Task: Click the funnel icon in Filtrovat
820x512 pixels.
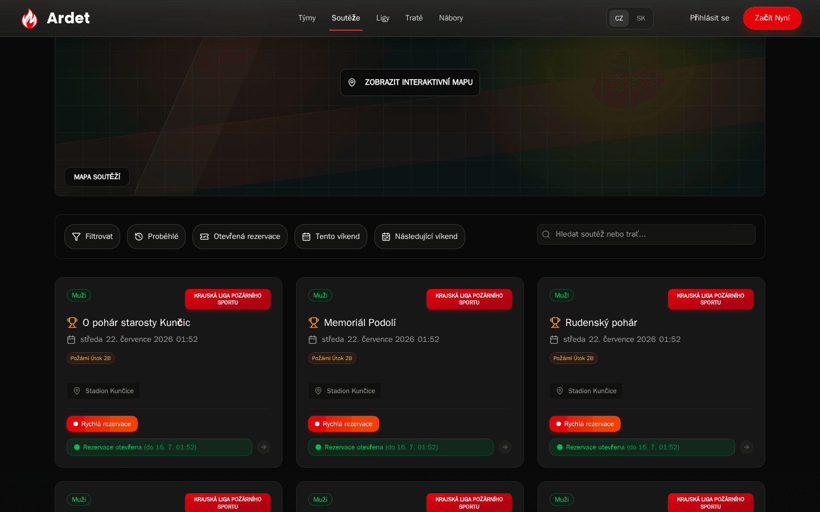Action: [76, 237]
